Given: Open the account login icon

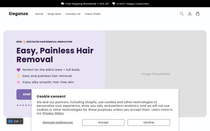Looking at the screenshot, I should pos(190,14).
